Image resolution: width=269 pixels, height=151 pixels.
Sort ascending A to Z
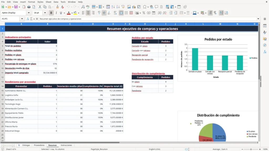coord(113,7)
